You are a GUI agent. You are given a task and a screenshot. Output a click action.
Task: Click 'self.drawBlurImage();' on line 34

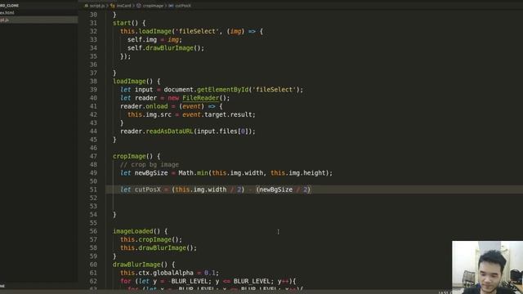point(166,48)
